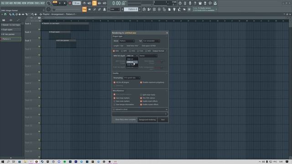Open the Line snap dropdown in toolbar
This screenshot has height=164, width=292.
pyautogui.click(x=115, y=9)
